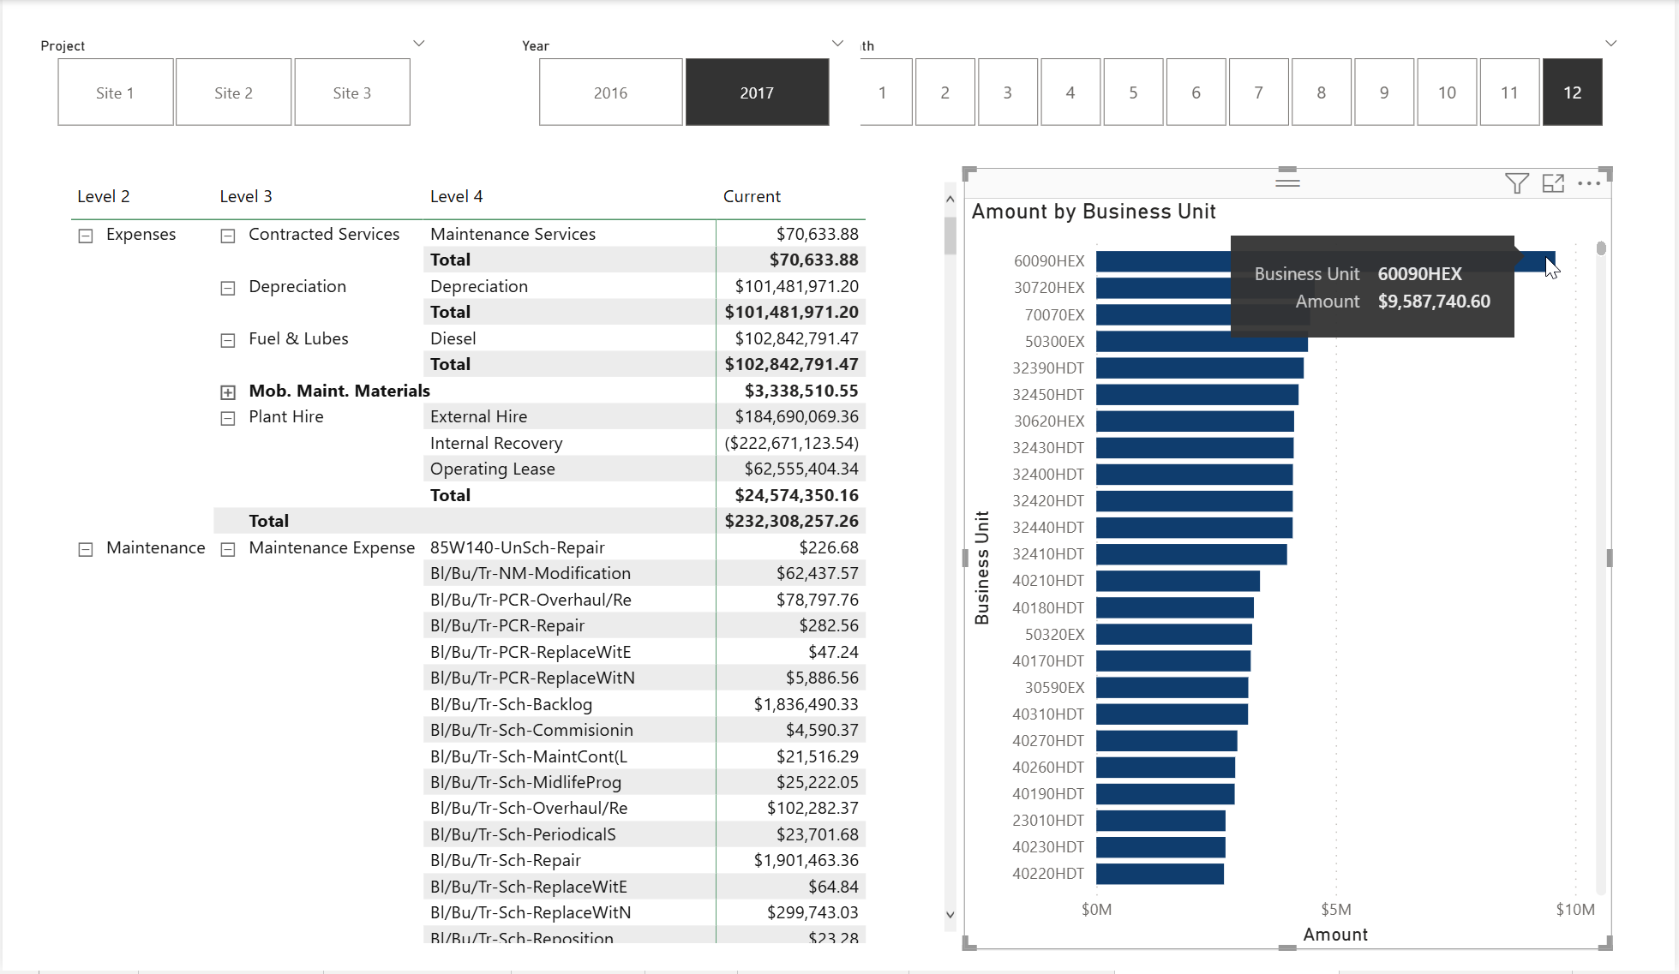Choose month 11 slicer button
Screen dimensions: 1679x974
coord(1509,93)
